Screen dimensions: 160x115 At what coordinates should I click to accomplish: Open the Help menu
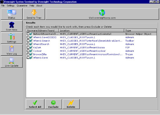pyautogui.click(x=32, y=6)
